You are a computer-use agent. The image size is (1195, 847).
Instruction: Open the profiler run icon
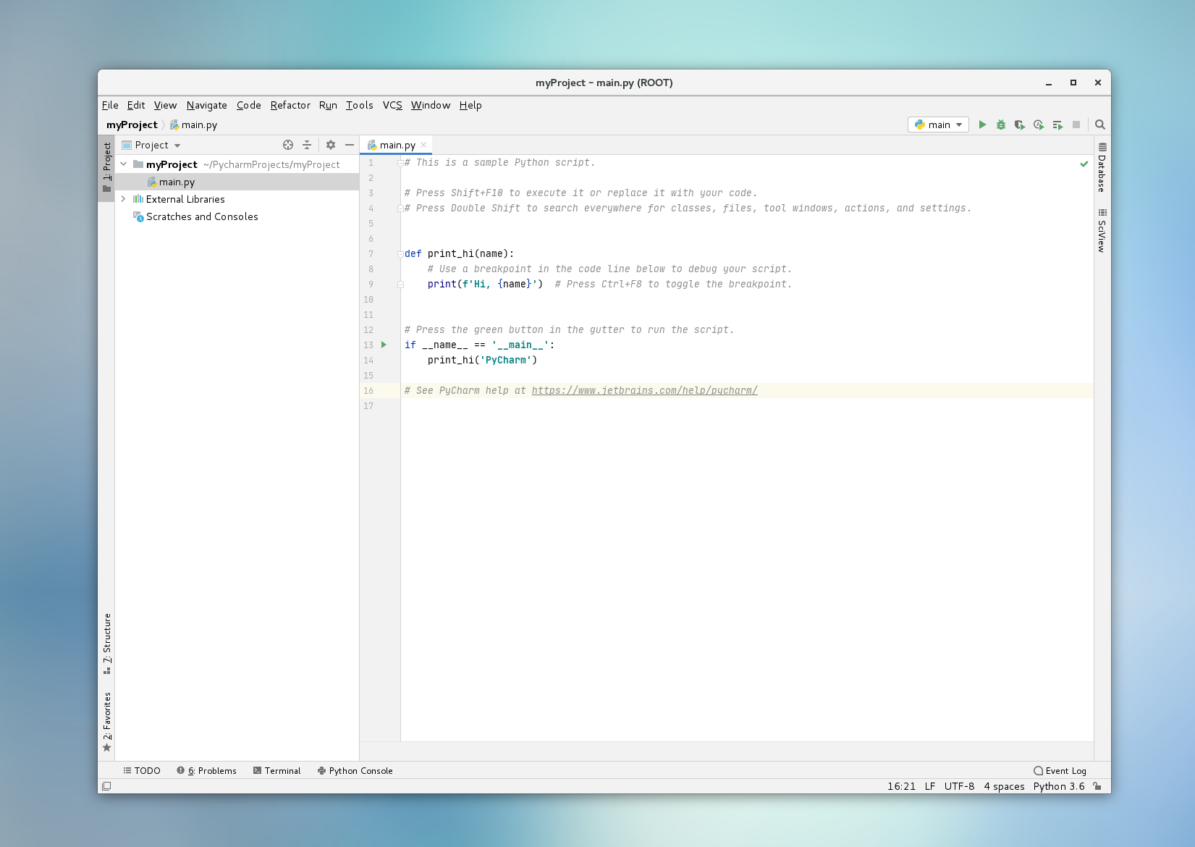(x=1039, y=125)
